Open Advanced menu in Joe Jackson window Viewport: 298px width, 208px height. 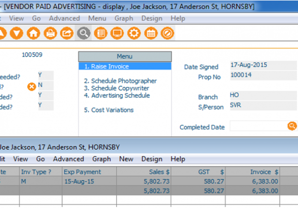69,159
